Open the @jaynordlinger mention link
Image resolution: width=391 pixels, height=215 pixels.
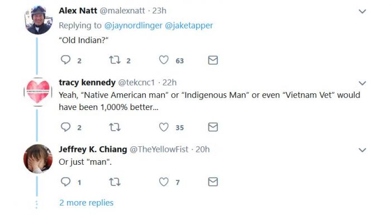[x=133, y=26]
